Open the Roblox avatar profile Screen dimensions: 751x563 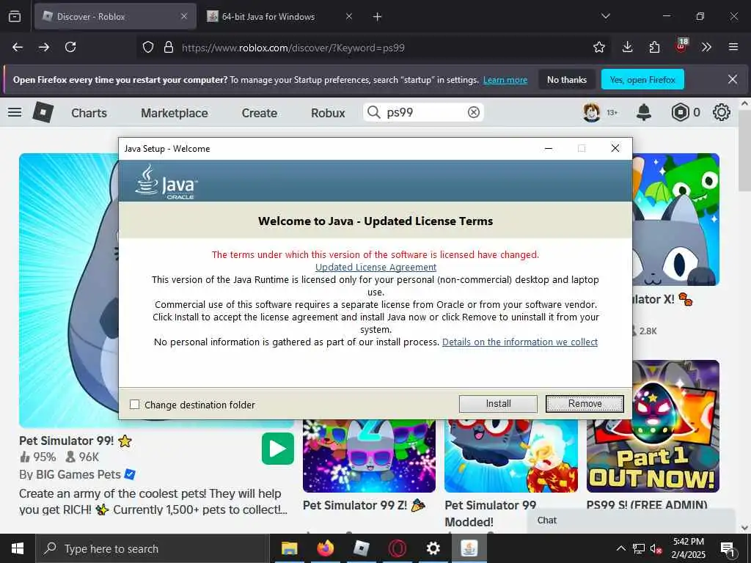pos(592,112)
